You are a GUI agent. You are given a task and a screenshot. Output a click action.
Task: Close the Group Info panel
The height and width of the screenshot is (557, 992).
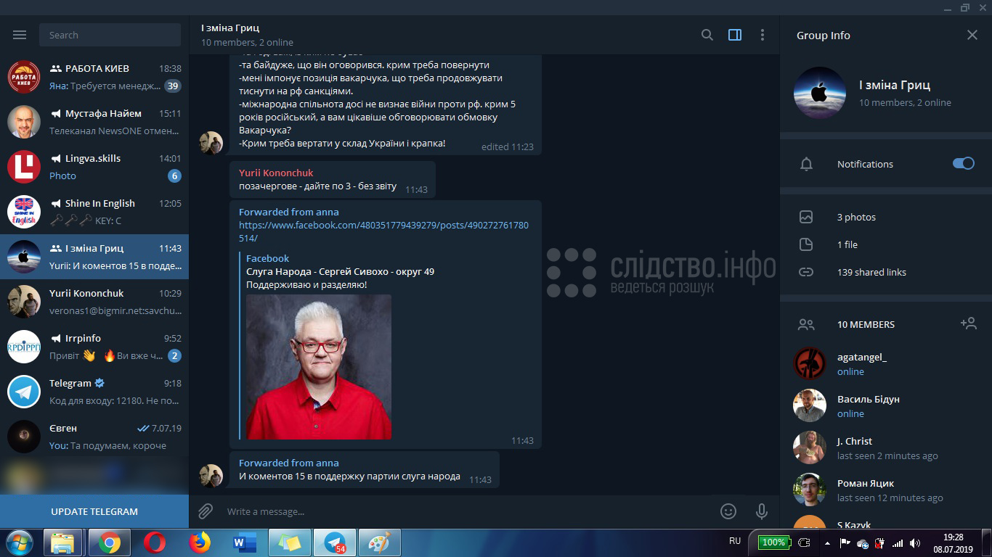pos(972,35)
